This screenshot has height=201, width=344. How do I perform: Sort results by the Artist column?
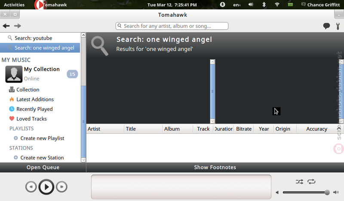click(x=105, y=129)
